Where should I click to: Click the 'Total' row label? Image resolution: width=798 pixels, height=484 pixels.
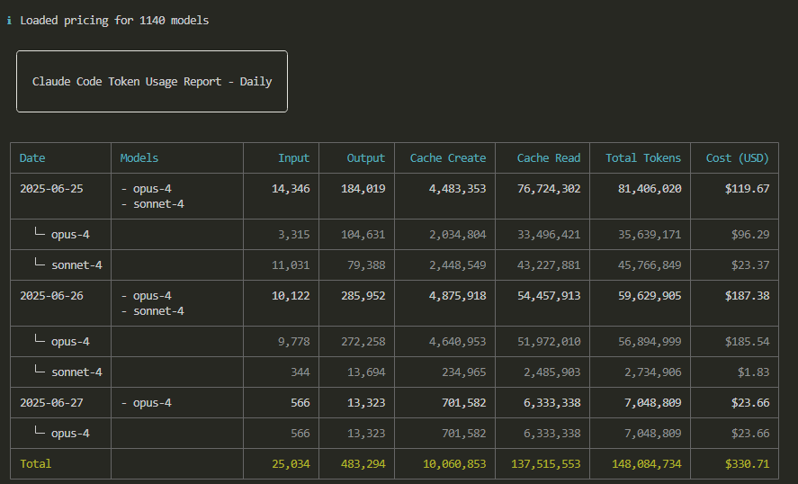pos(35,463)
